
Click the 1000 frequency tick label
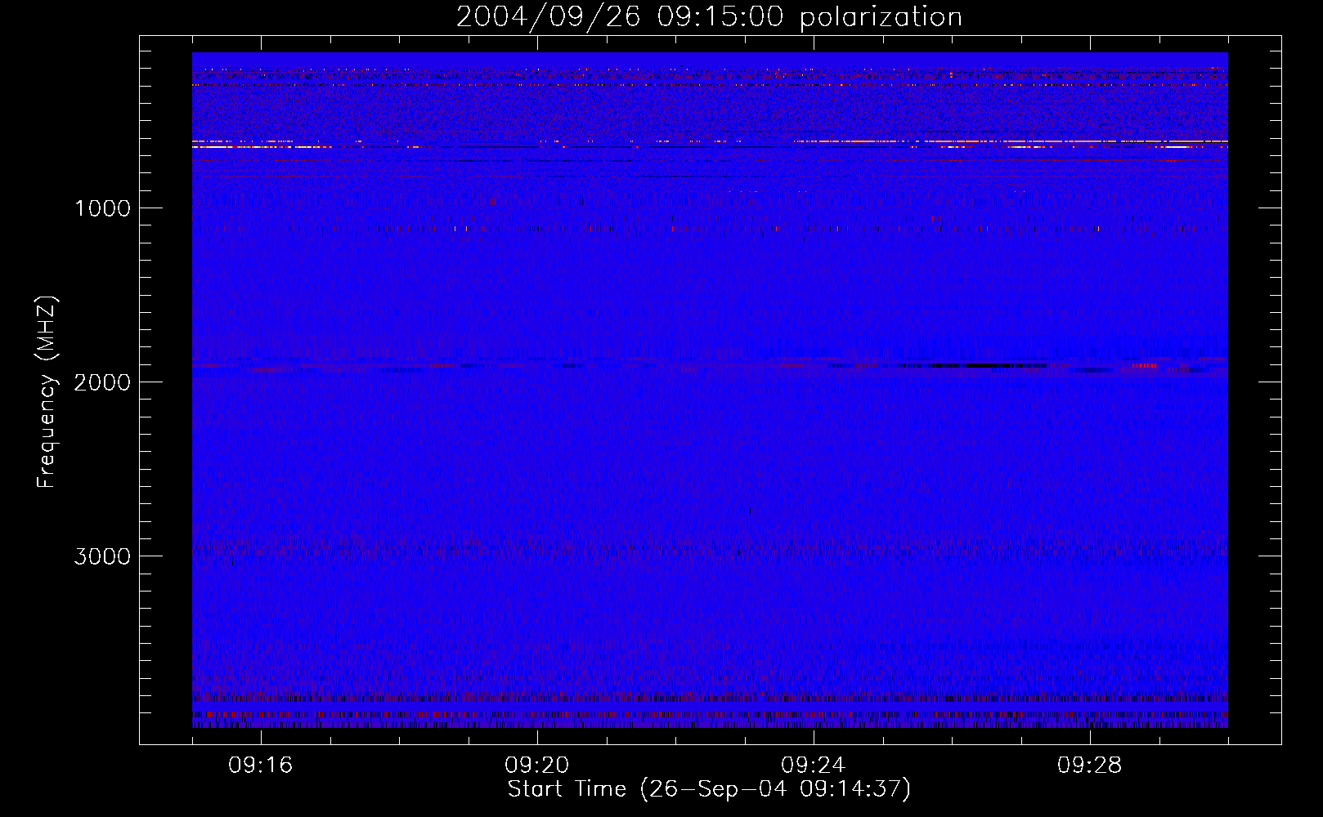click(x=102, y=208)
